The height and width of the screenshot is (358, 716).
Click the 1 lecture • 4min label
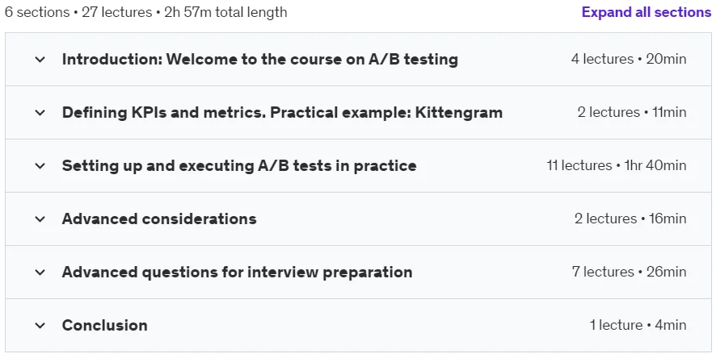coord(638,326)
